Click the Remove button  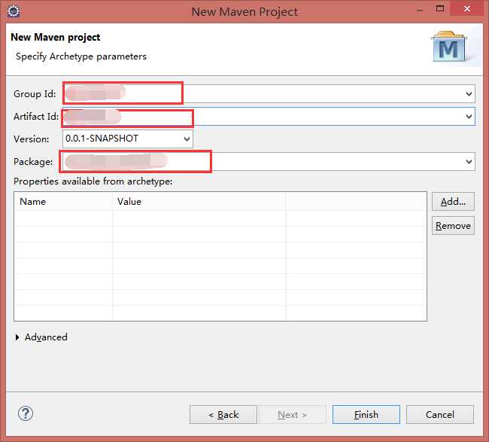453,226
